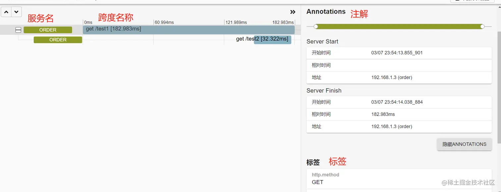
Task: Collapse the detail panel with double chevron
Action: click(x=293, y=12)
